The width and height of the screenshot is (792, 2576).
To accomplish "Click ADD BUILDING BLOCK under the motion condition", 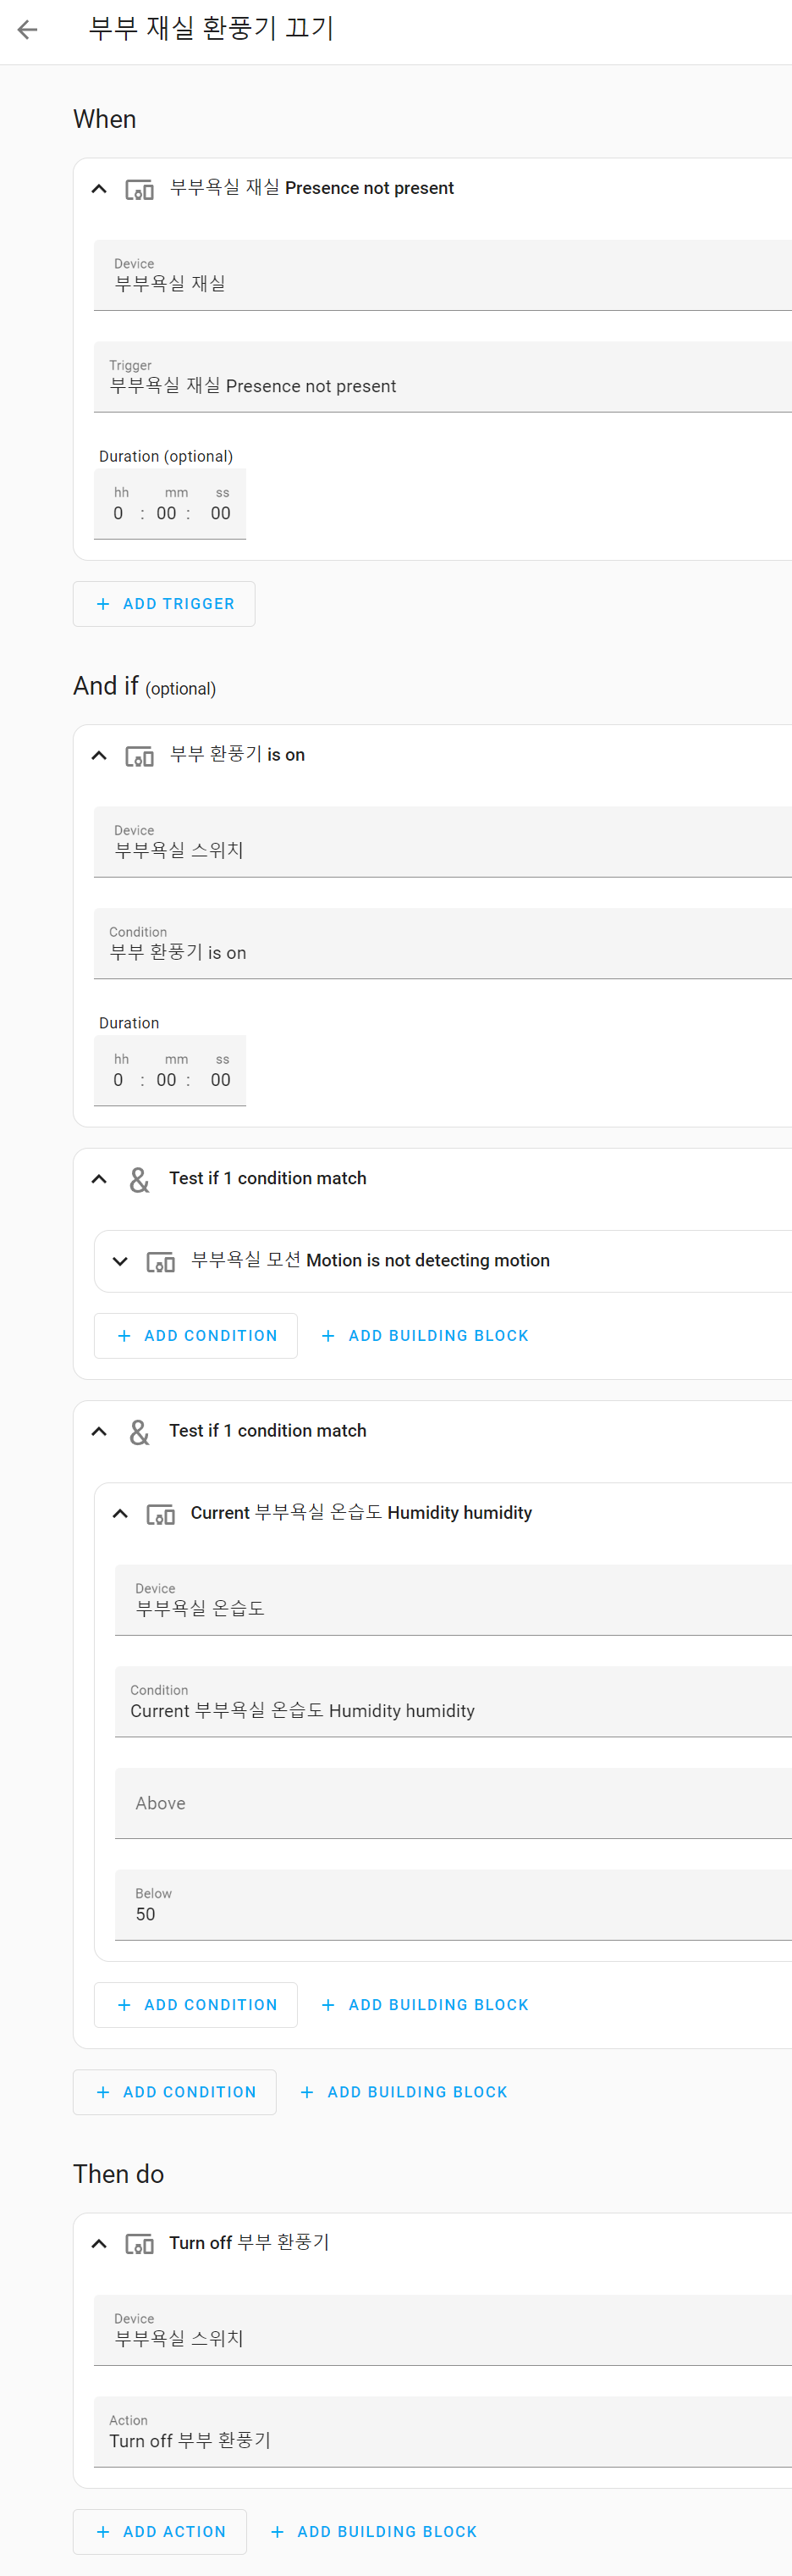I will (x=426, y=1336).
